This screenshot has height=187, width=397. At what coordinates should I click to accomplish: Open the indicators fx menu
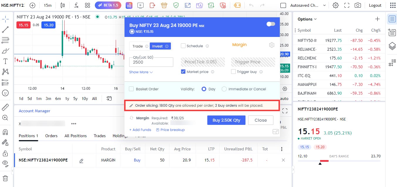point(76,5)
